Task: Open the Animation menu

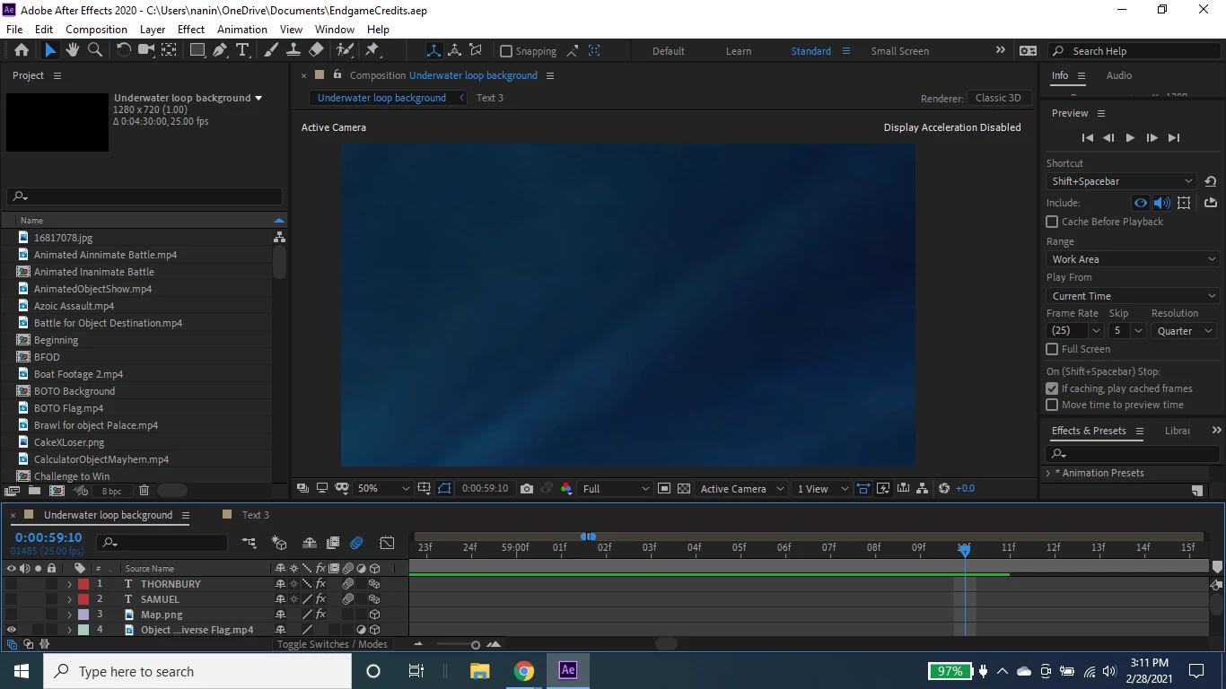Action: click(242, 29)
